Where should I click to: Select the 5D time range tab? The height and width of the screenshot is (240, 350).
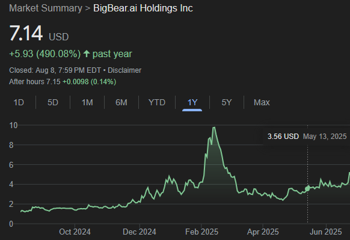click(53, 102)
